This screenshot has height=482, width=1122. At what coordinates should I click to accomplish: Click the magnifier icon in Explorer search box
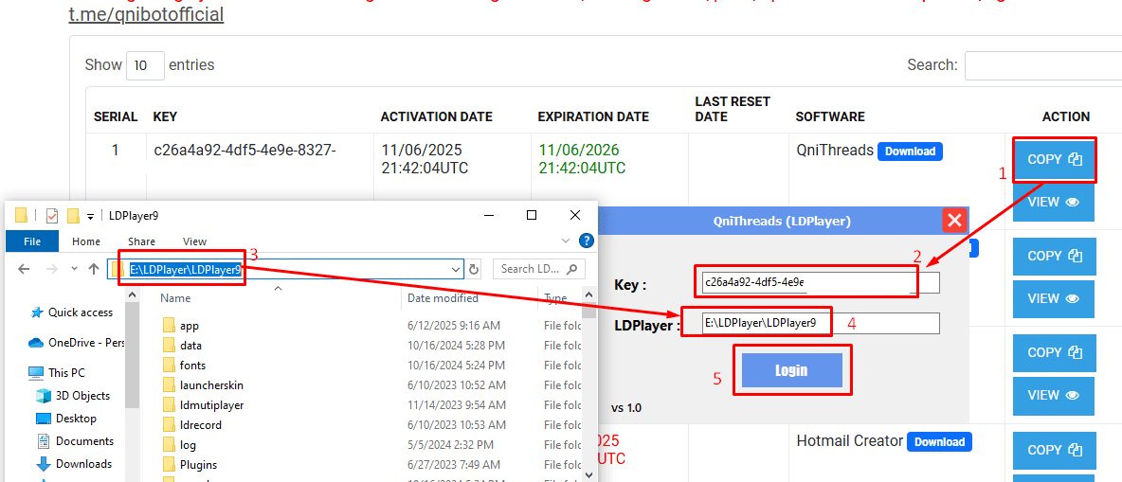571,269
